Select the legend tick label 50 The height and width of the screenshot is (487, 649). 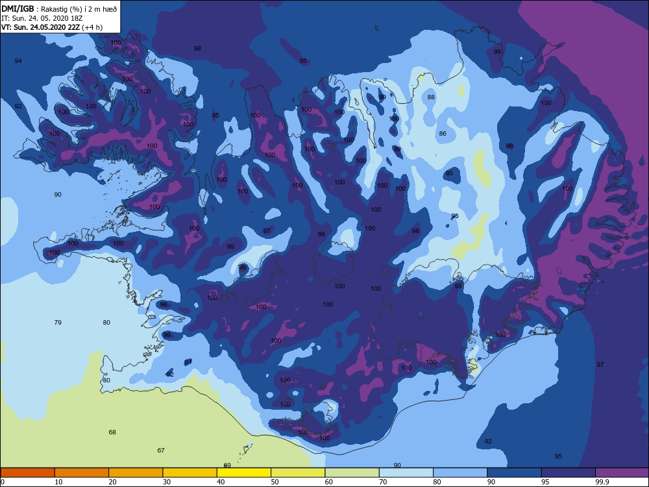(x=275, y=482)
